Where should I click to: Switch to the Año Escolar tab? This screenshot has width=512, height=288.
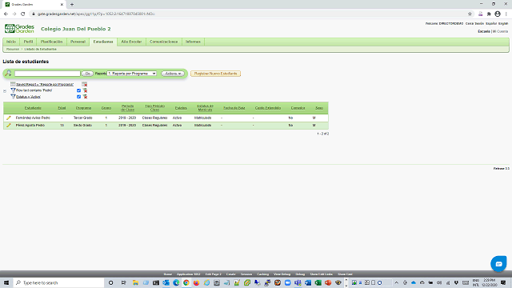click(131, 42)
